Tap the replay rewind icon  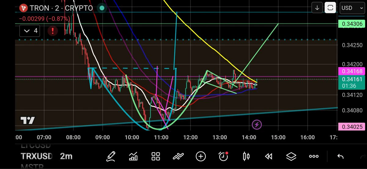[269, 156]
